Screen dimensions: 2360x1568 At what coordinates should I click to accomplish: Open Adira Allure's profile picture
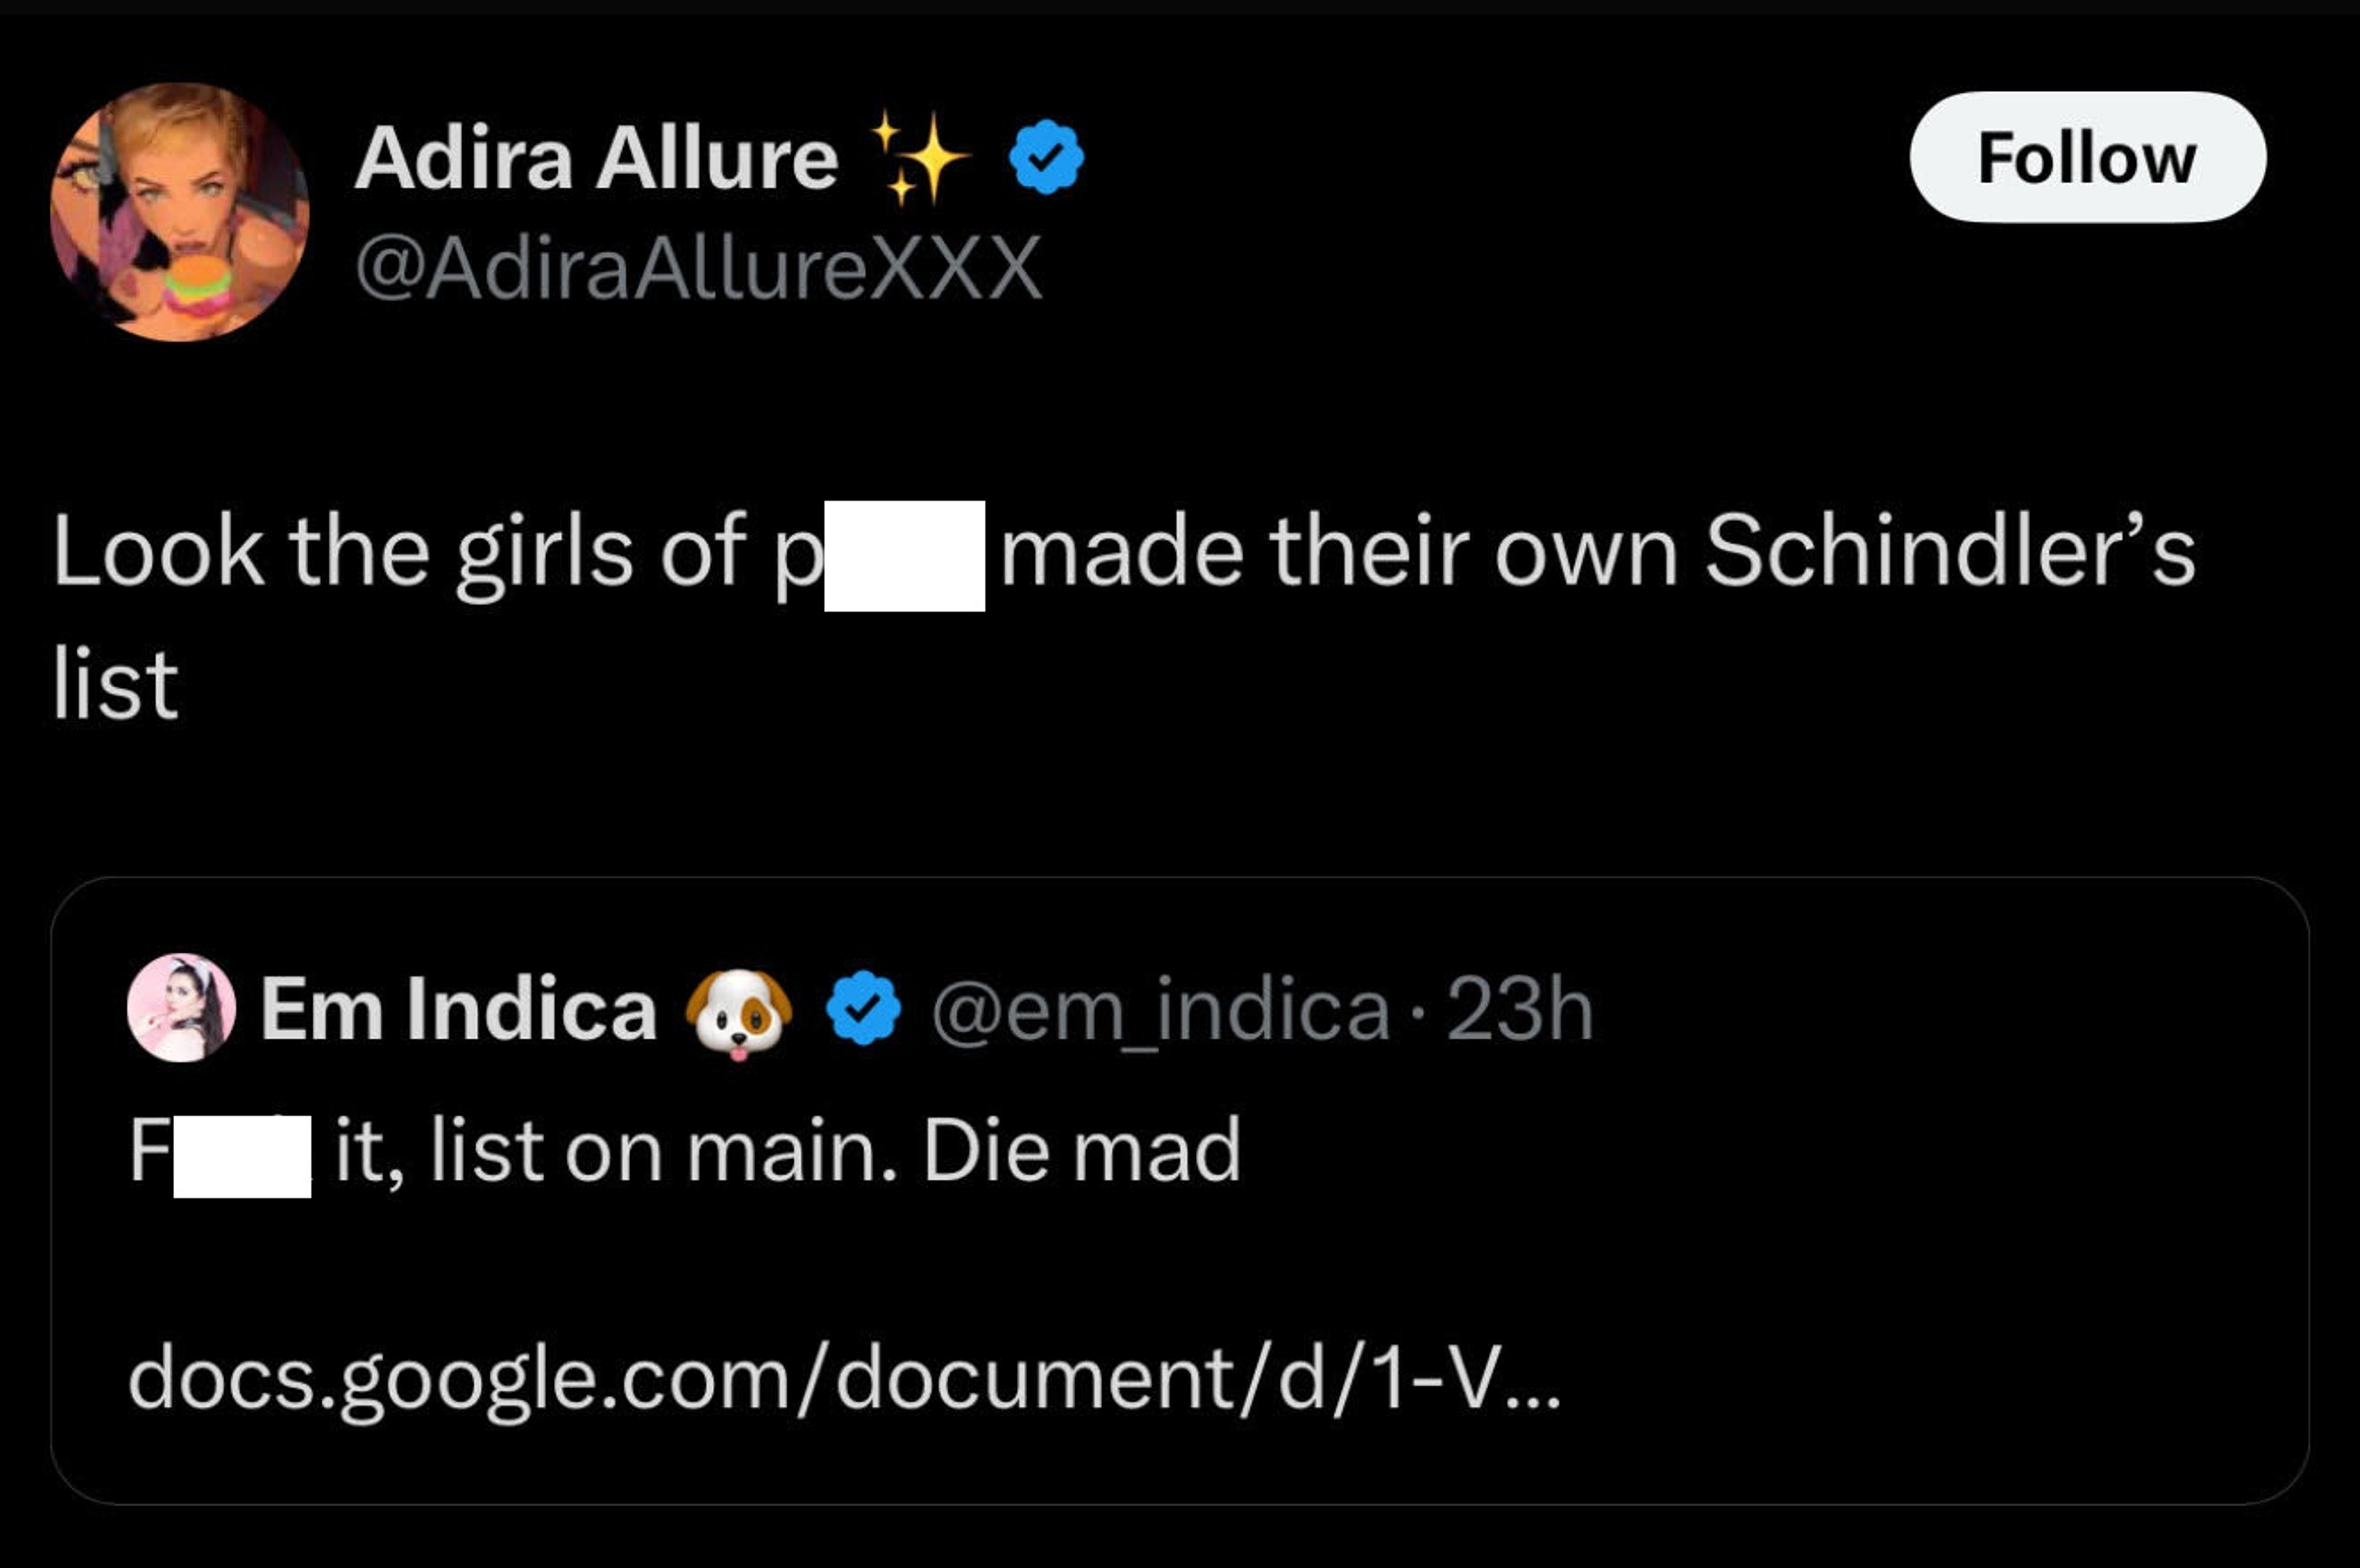[x=180, y=212]
